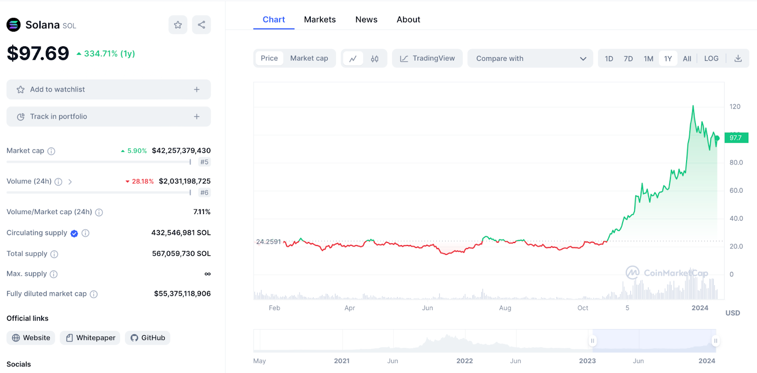The image size is (757, 373).
Task: Click Track in portfolio button
Action: pyautogui.click(x=108, y=116)
